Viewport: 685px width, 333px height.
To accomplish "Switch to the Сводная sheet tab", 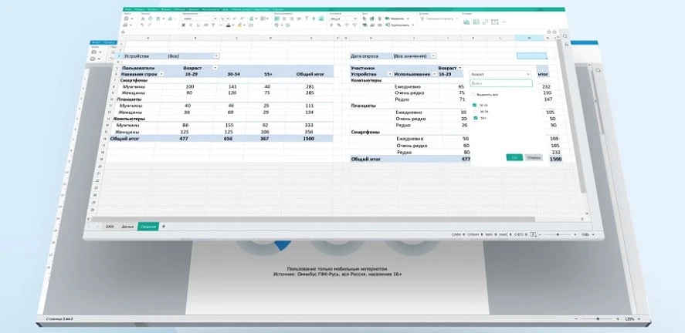I will 148,227.
